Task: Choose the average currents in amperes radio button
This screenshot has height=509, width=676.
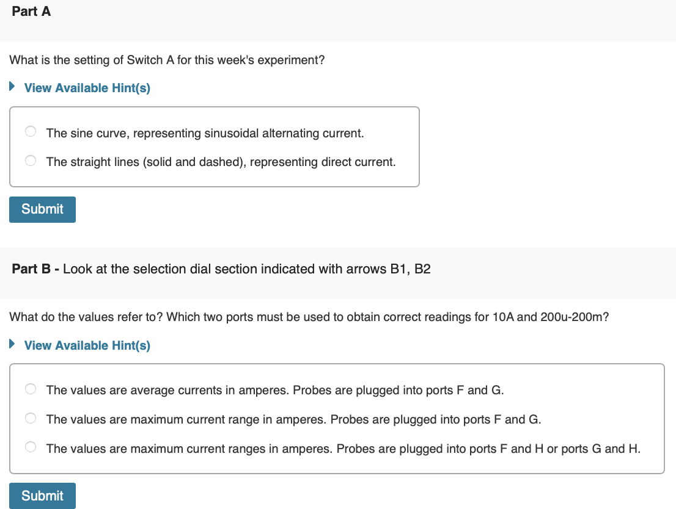Action: [30, 389]
